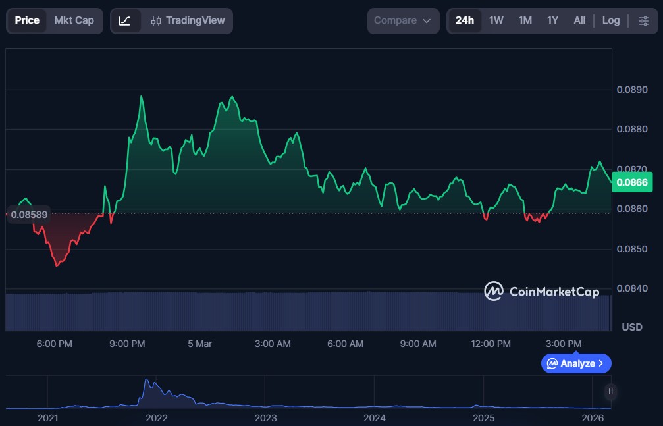The height and width of the screenshot is (426, 663).
Task: Click the 5 Mar date marker on axis
Action: [199, 344]
